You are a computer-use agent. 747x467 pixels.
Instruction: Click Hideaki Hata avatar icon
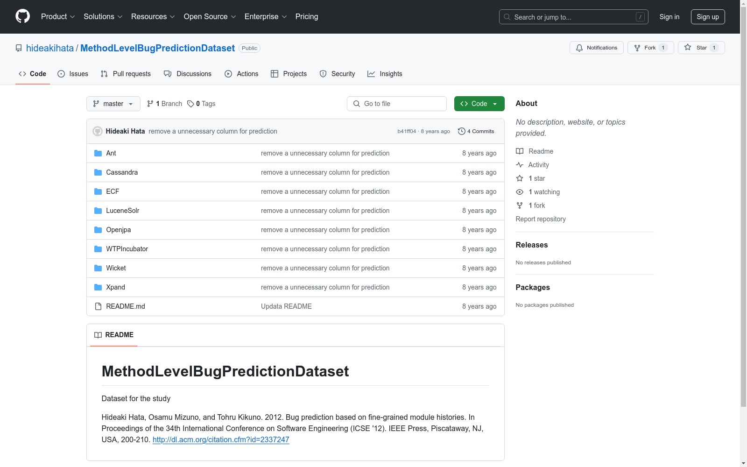pos(98,131)
